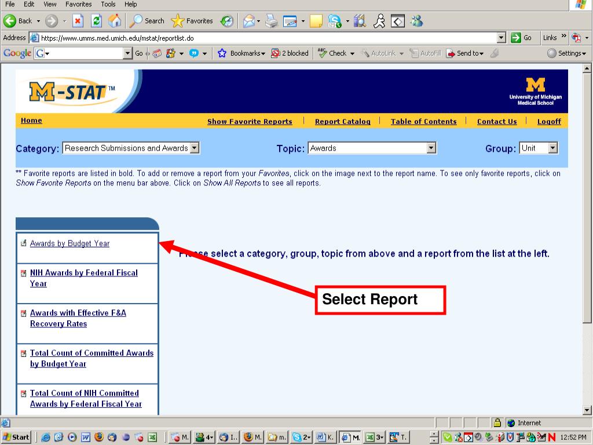
Task: Click the favorite icon beside Awards by Budget Year
Action: point(23,243)
